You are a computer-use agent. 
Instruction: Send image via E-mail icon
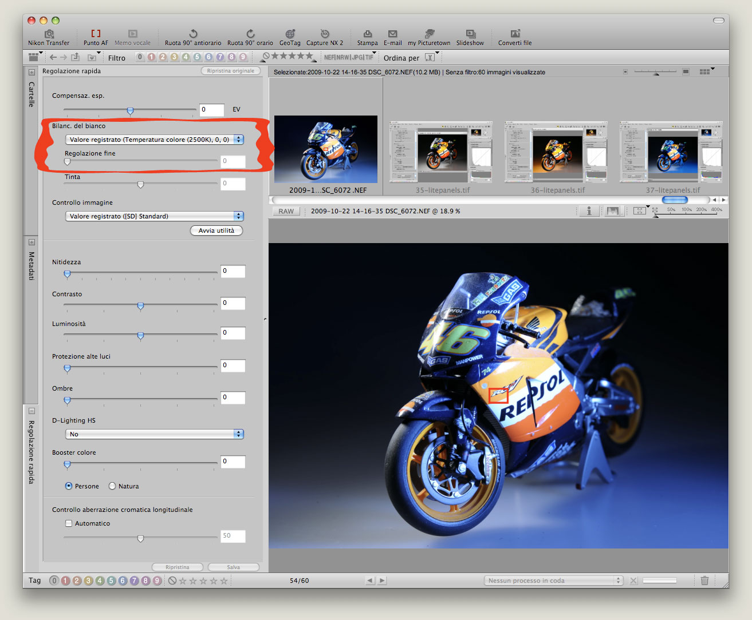(x=392, y=34)
